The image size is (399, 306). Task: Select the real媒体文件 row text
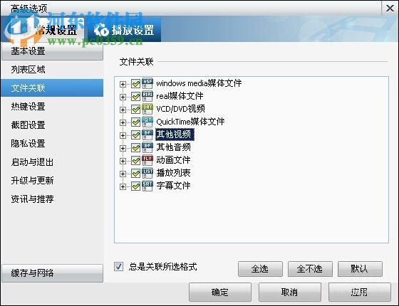click(180, 96)
